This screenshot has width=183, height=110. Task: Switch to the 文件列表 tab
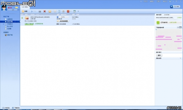[x=166, y=15]
